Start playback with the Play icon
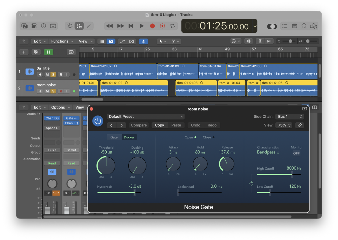Screen dimensions: 338x240 pos(142,26)
